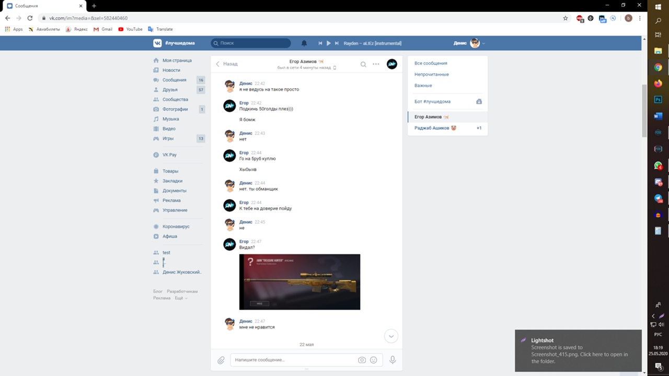This screenshot has height=376, width=669.
Task: Go back using the Назад link
Action: [227, 64]
